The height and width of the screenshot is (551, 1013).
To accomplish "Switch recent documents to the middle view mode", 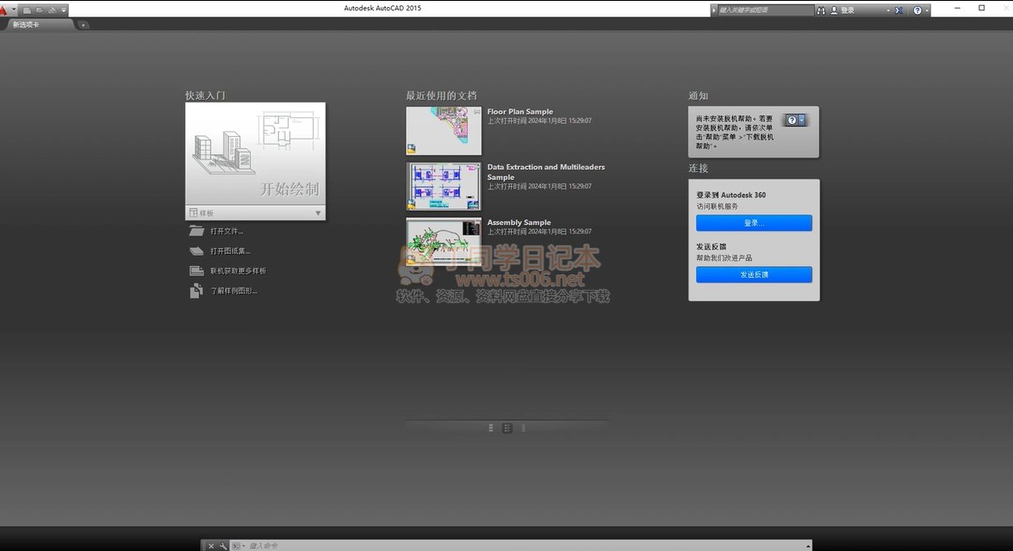I will coord(506,428).
